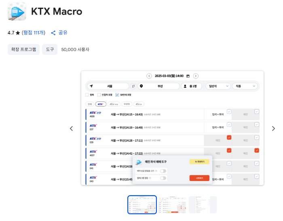
Task: Select the ITX-새마을 filter tab
Action: 139,104
